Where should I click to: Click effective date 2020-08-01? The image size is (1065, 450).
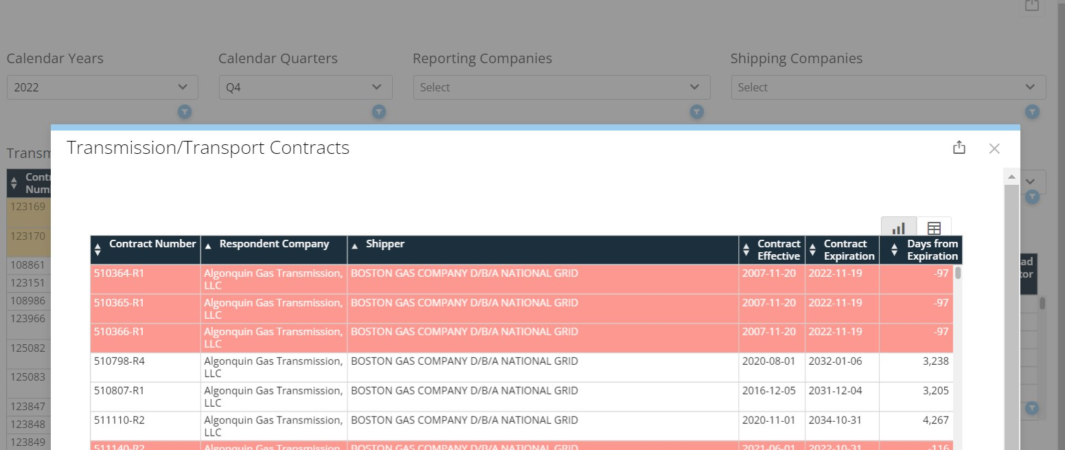coord(769,361)
